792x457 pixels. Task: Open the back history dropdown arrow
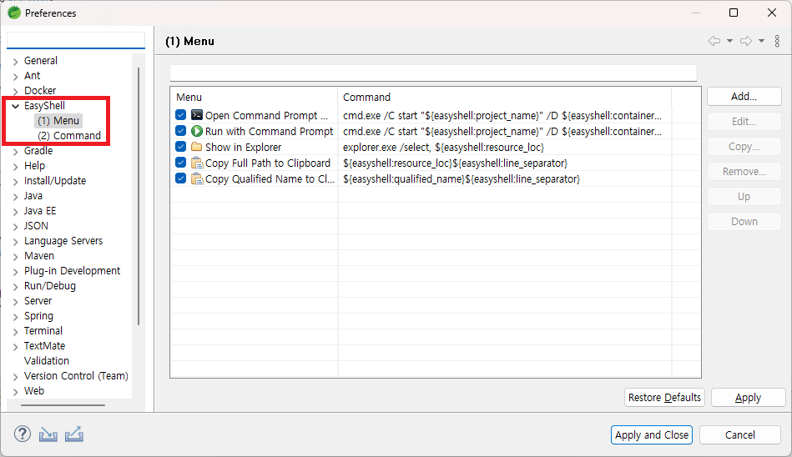click(730, 41)
